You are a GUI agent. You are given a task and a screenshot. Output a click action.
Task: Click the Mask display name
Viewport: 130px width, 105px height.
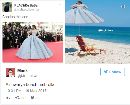pos(22,71)
